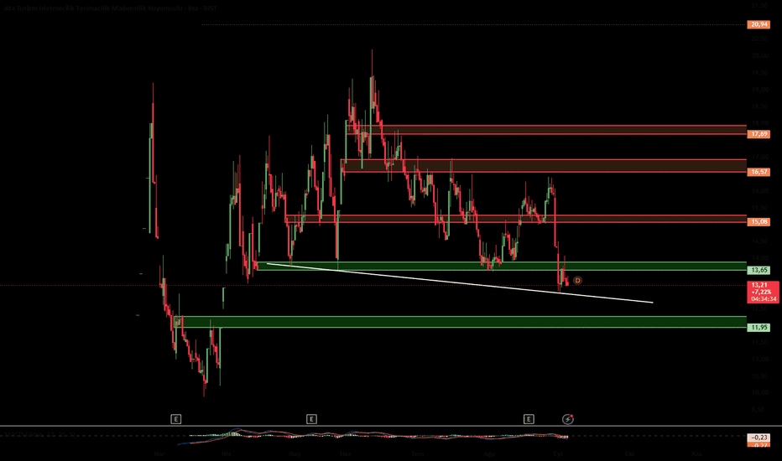Click the indicator value label -0,23
This screenshot has height=461, width=782.
pyautogui.click(x=759, y=437)
